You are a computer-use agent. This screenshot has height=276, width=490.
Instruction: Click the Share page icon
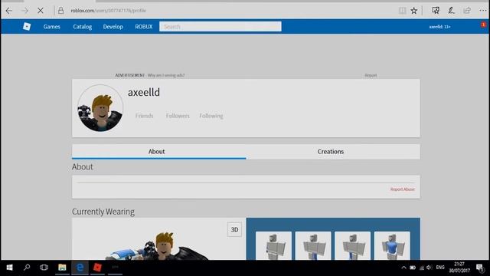(x=467, y=11)
